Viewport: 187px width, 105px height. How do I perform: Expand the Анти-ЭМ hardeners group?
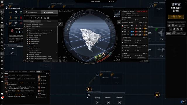point(28,46)
